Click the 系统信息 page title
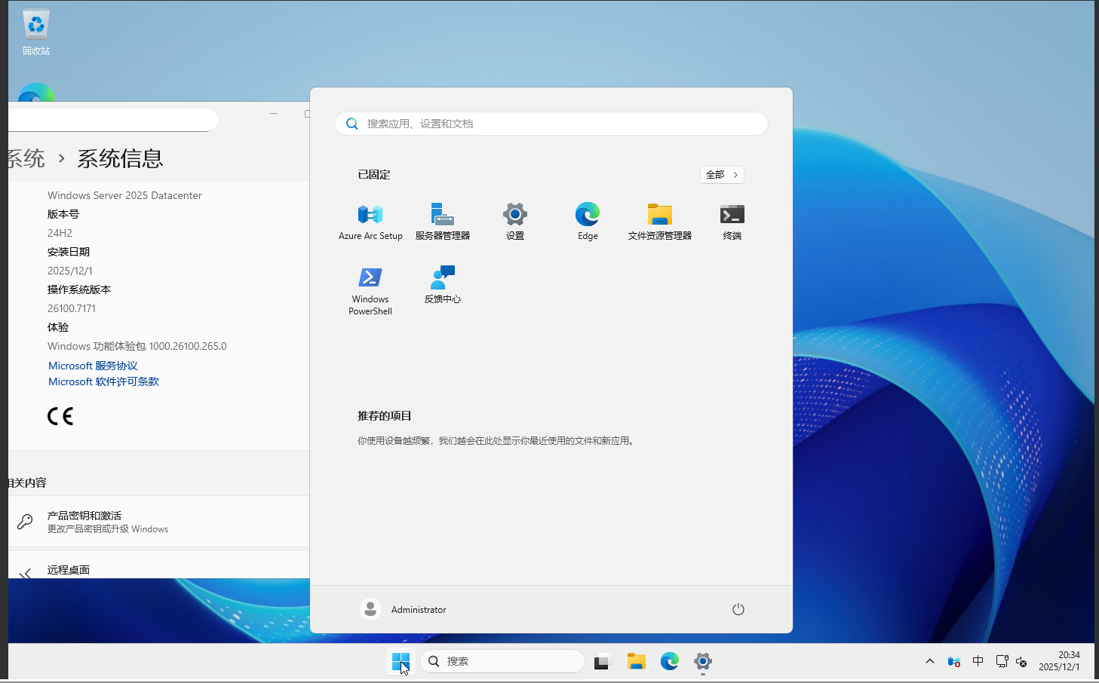The width and height of the screenshot is (1099, 683). click(120, 158)
